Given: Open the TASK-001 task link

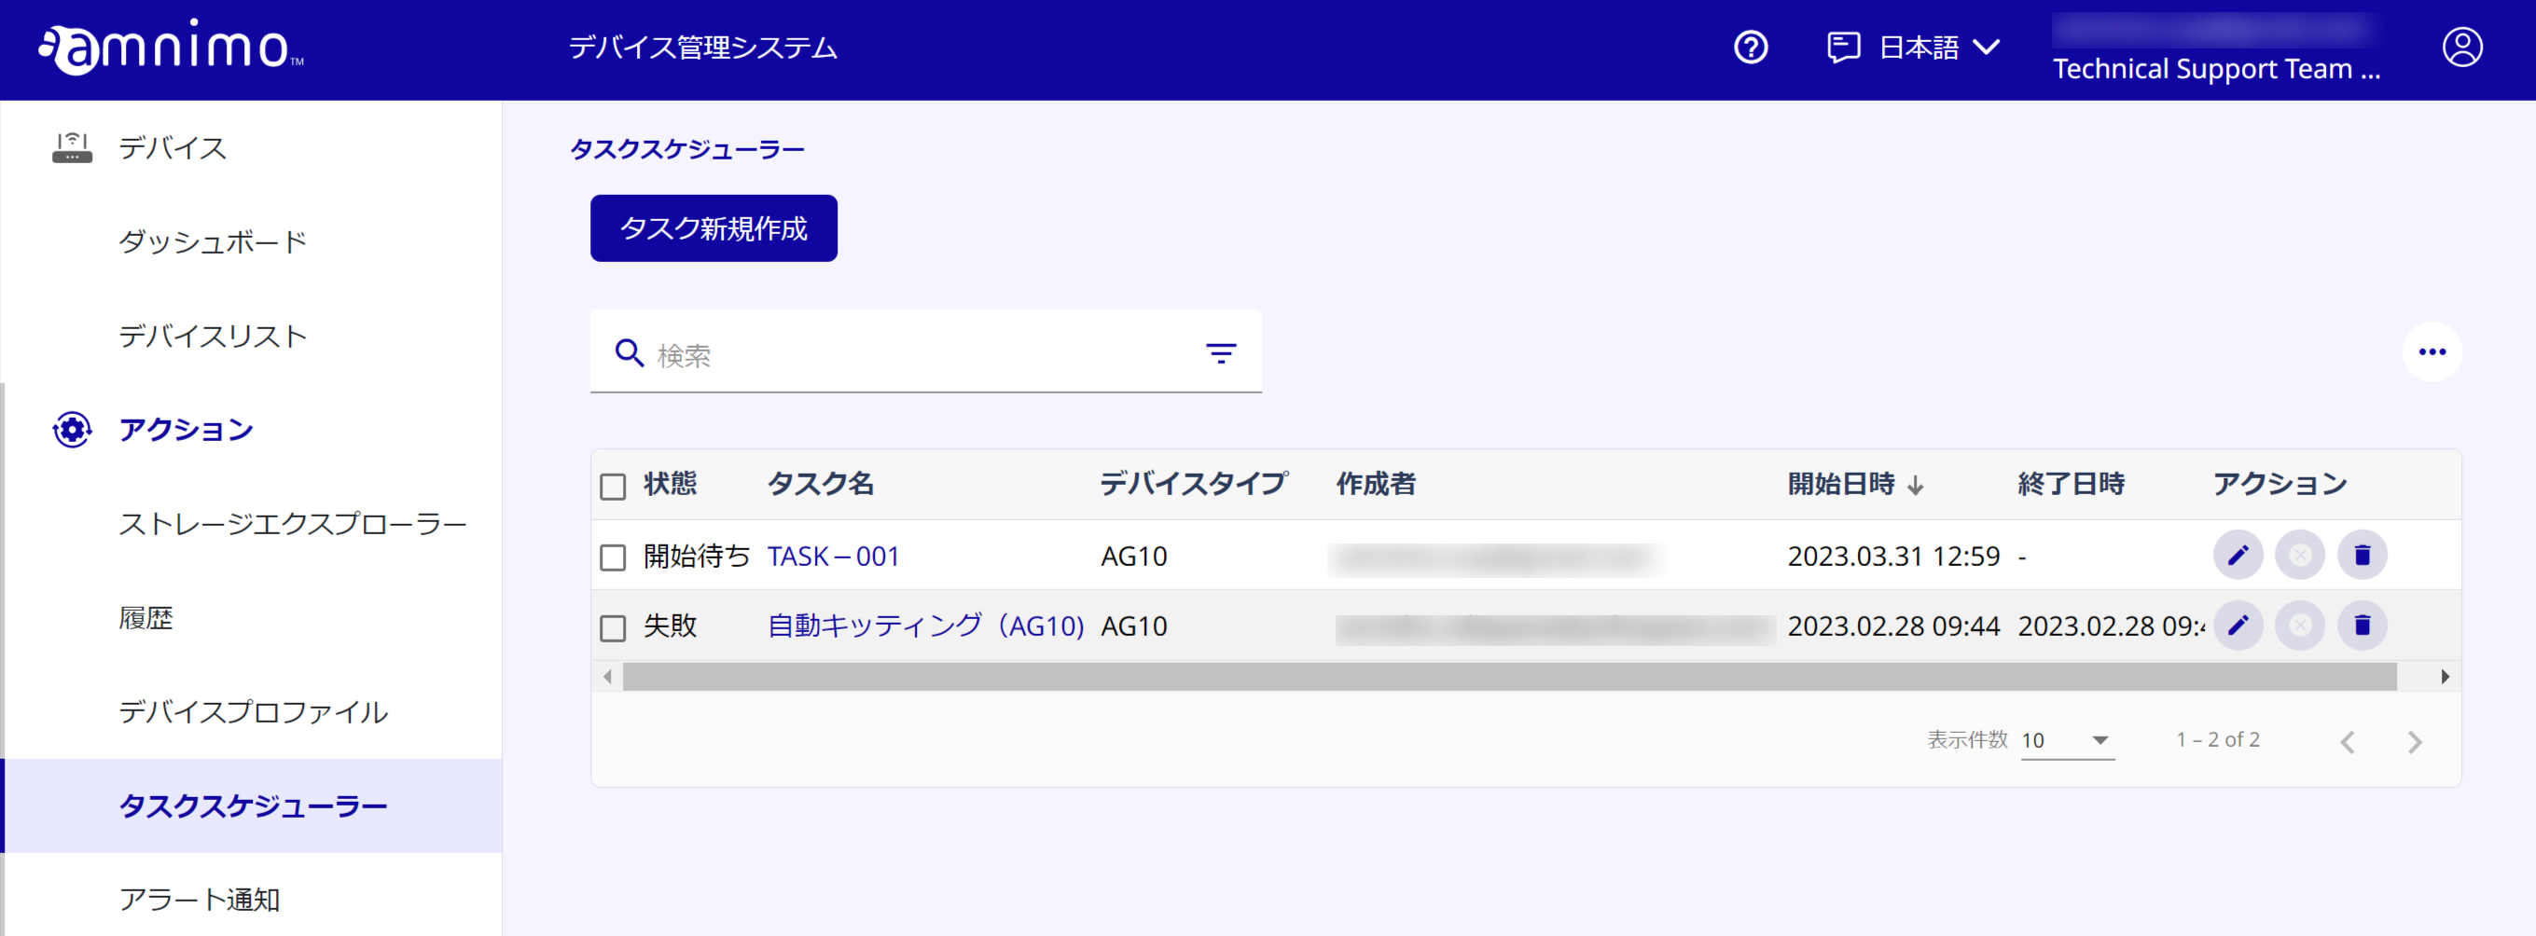Looking at the screenshot, I should point(833,557).
